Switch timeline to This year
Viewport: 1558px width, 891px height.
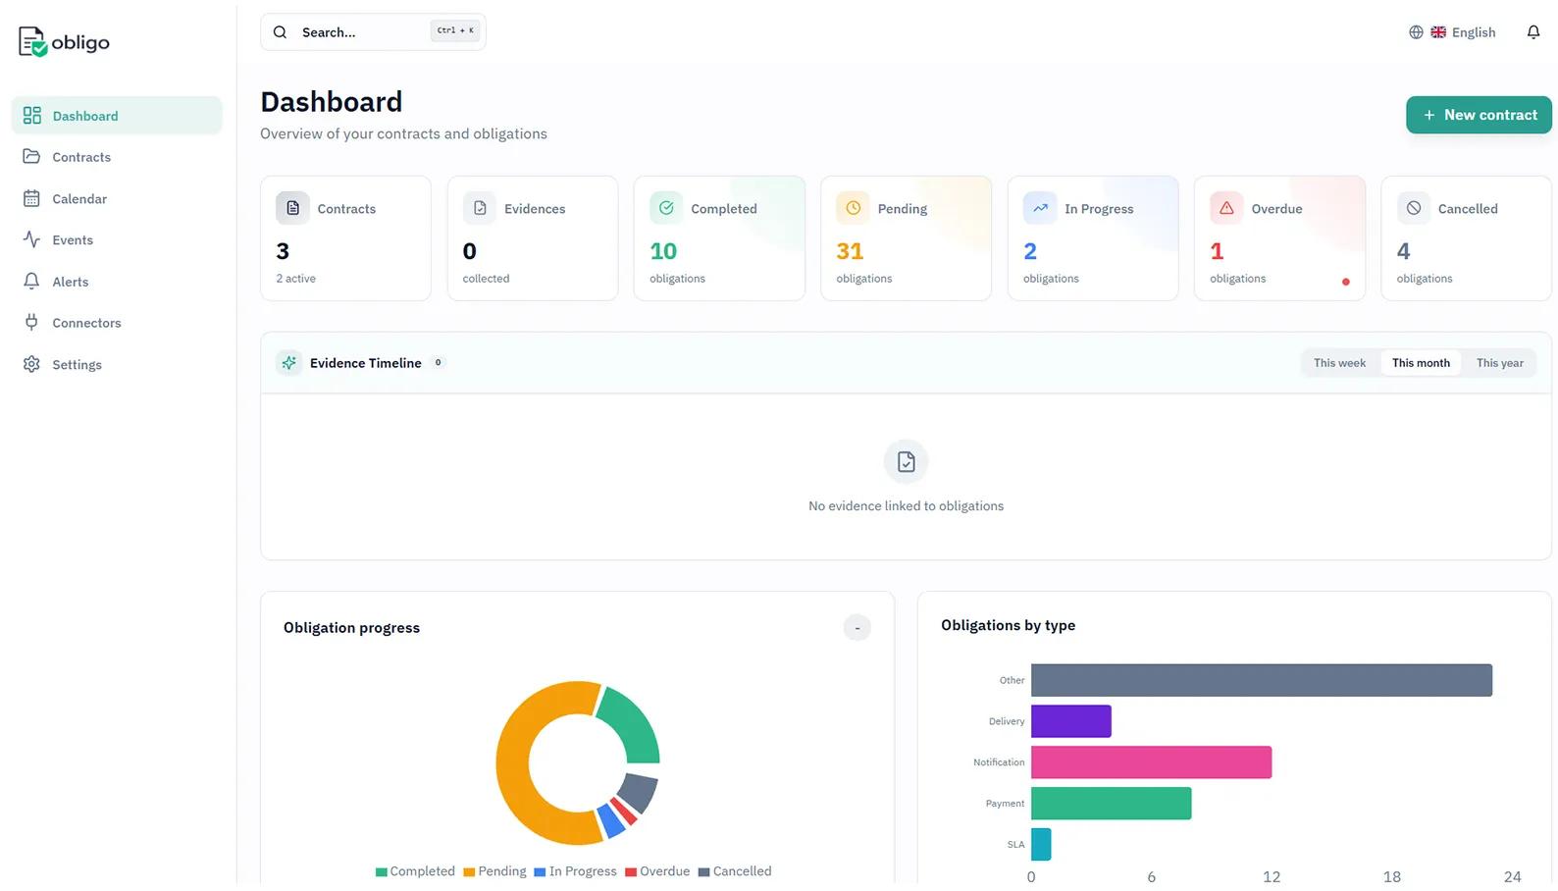click(1499, 363)
